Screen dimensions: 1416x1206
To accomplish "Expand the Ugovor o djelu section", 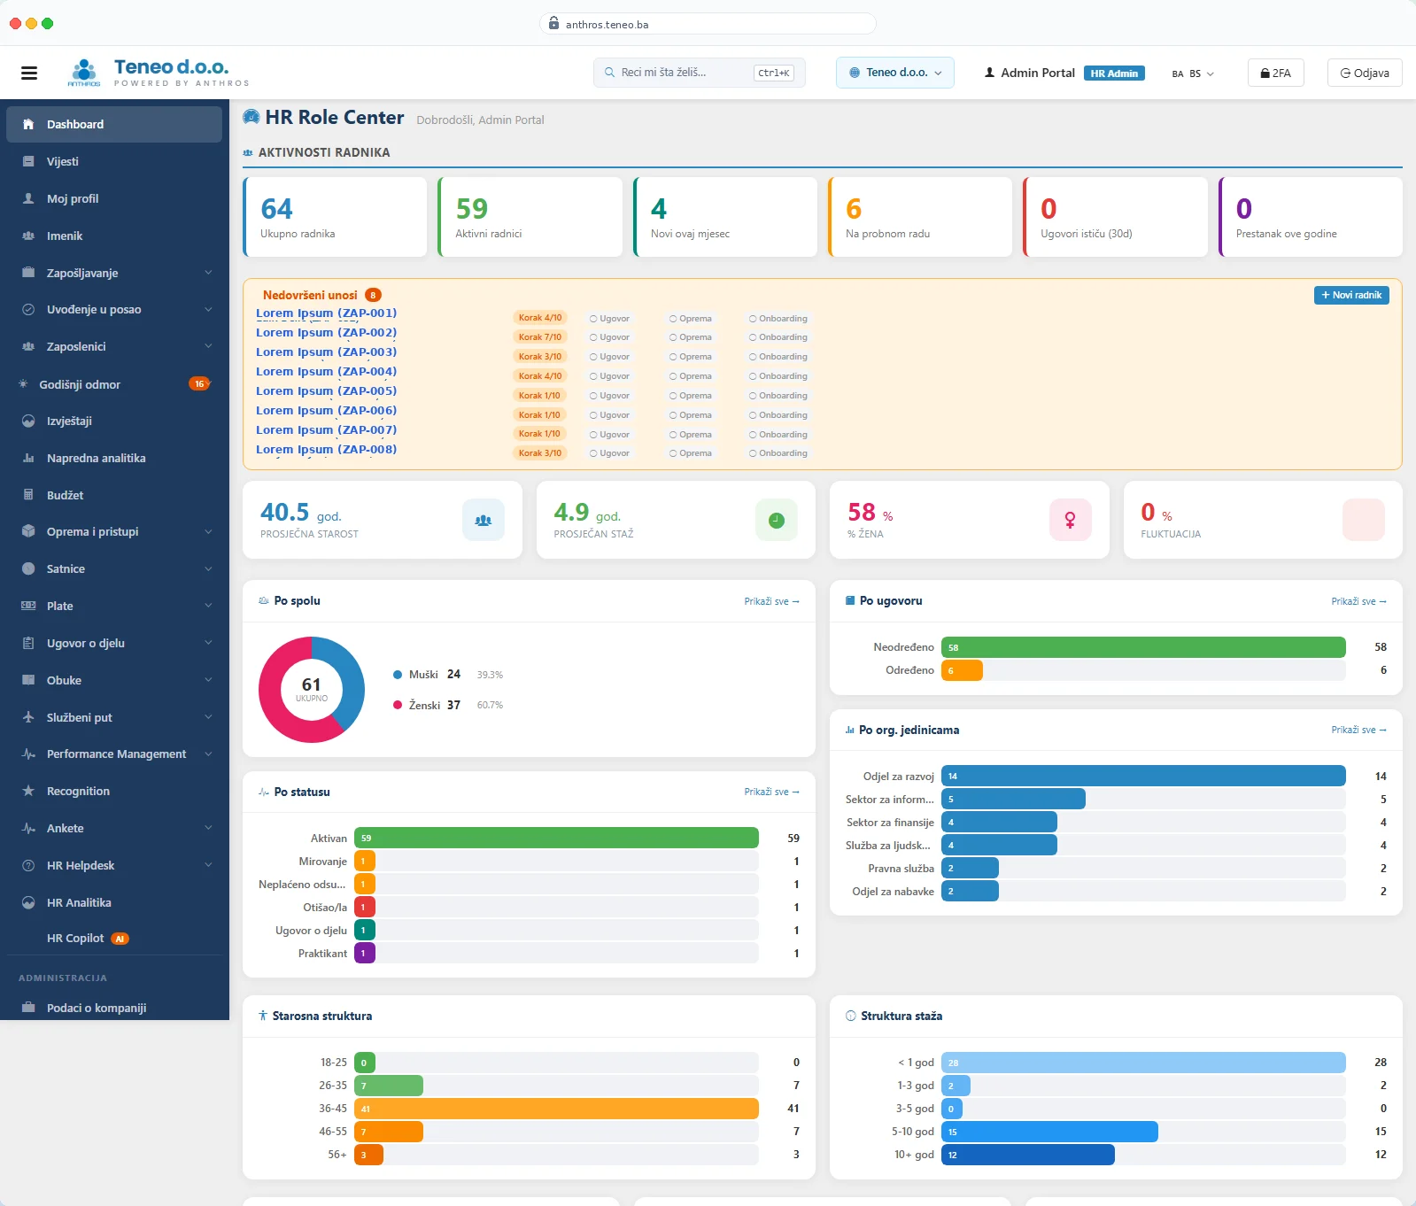I will point(114,643).
